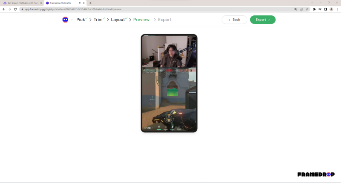Close the Get Stream Highlights tab
The height and width of the screenshot is (183, 341).
coord(41,3)
